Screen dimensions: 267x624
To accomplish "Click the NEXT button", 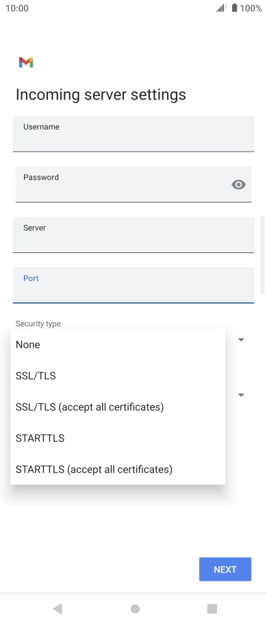I will [225, 569].
